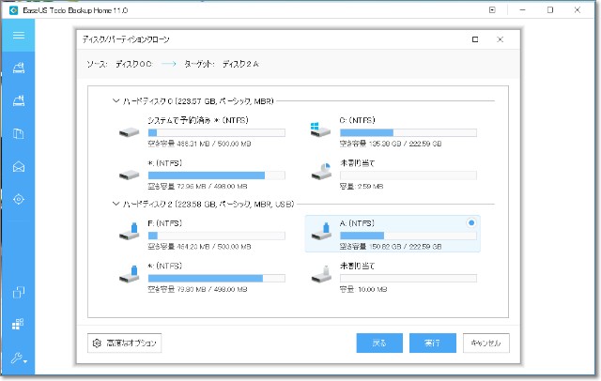The width and height of the screenshot is (601, 381).
Task: Collapse the ハードディスク 2 group chevron
Action: click(116, 204)
